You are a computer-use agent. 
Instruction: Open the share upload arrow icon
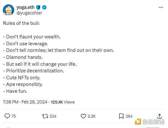click(159, 116)
